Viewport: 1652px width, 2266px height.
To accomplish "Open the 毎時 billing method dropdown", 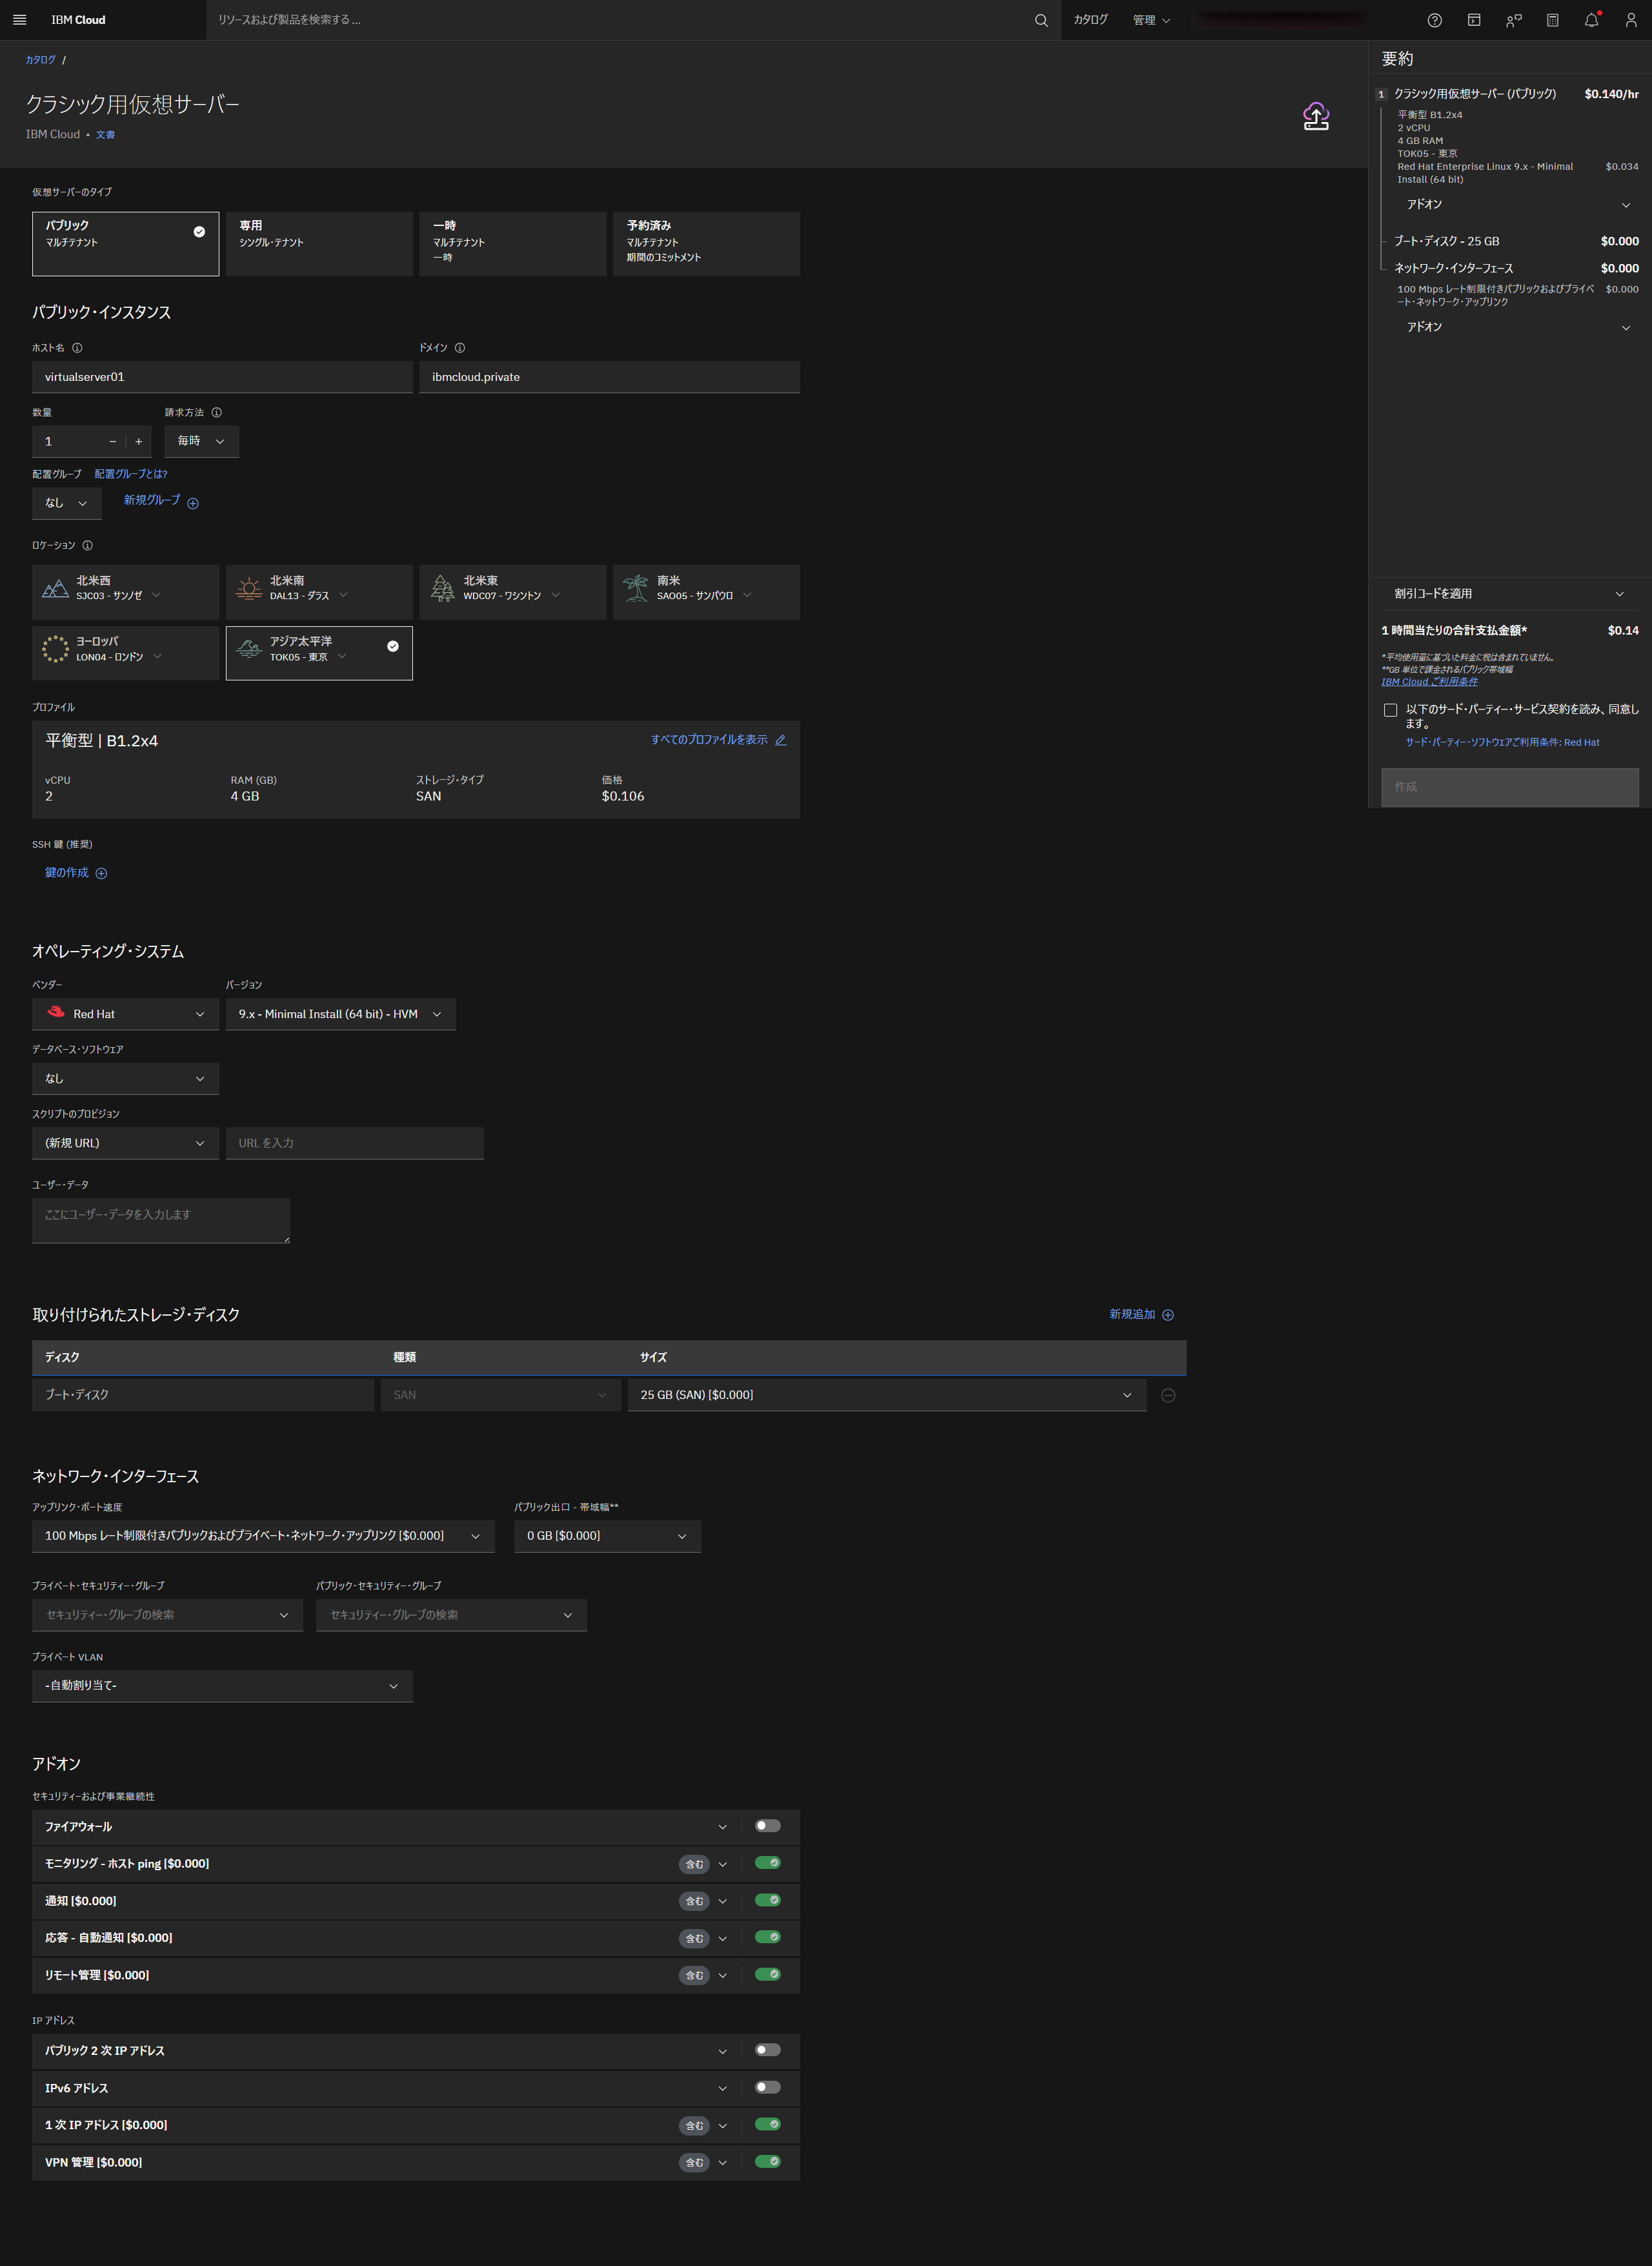I will point(201,441).
